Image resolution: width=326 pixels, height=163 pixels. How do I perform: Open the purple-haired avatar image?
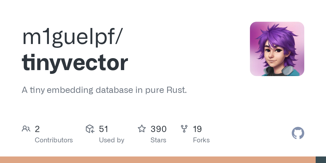[x=277, y=49]
